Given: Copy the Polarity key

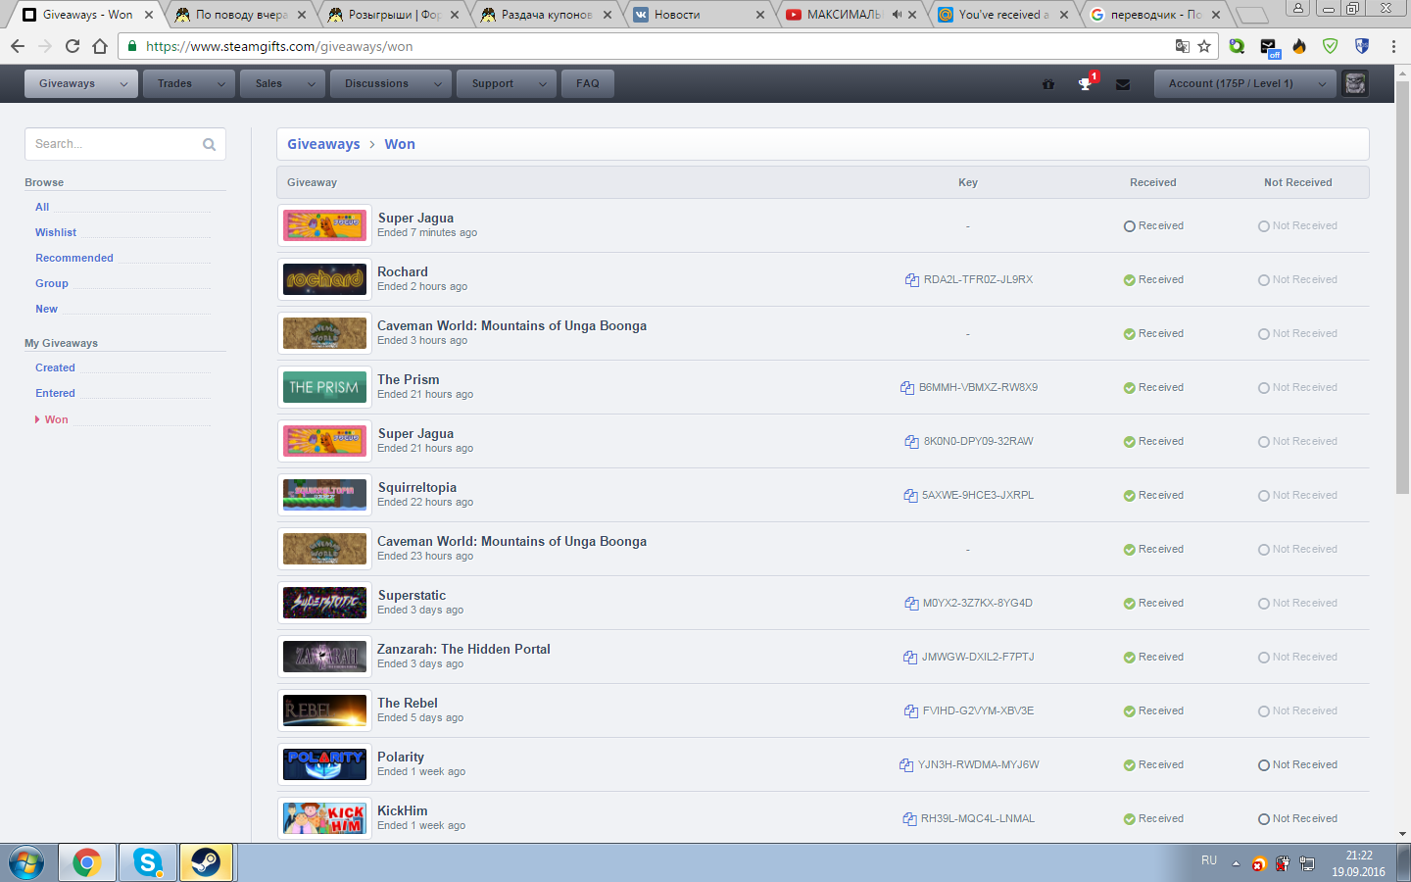Looking at the screenshot, I should coord(906,765).
